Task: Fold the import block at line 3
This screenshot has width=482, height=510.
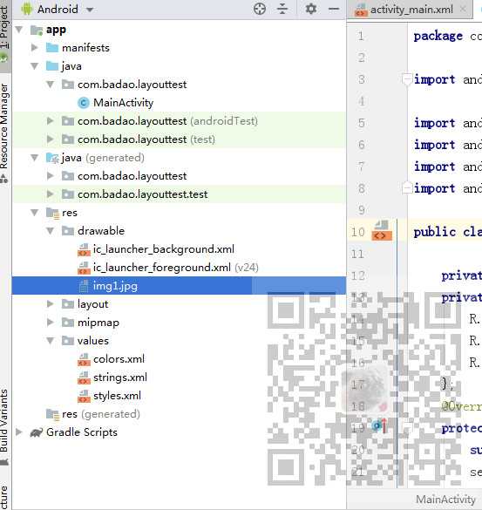Action: click(x=406, y=79)
